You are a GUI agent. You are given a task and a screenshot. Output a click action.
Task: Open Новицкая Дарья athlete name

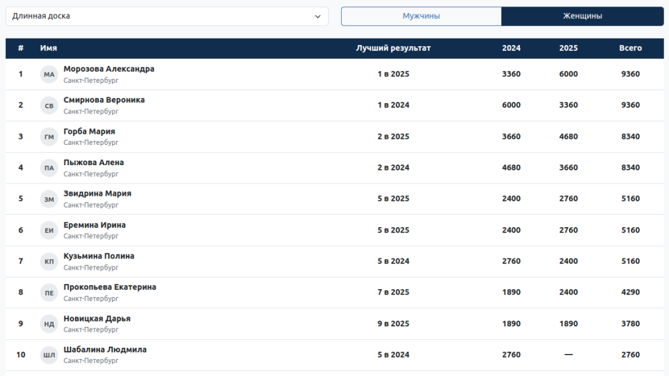pyautogui.click(x=97, y=319)
